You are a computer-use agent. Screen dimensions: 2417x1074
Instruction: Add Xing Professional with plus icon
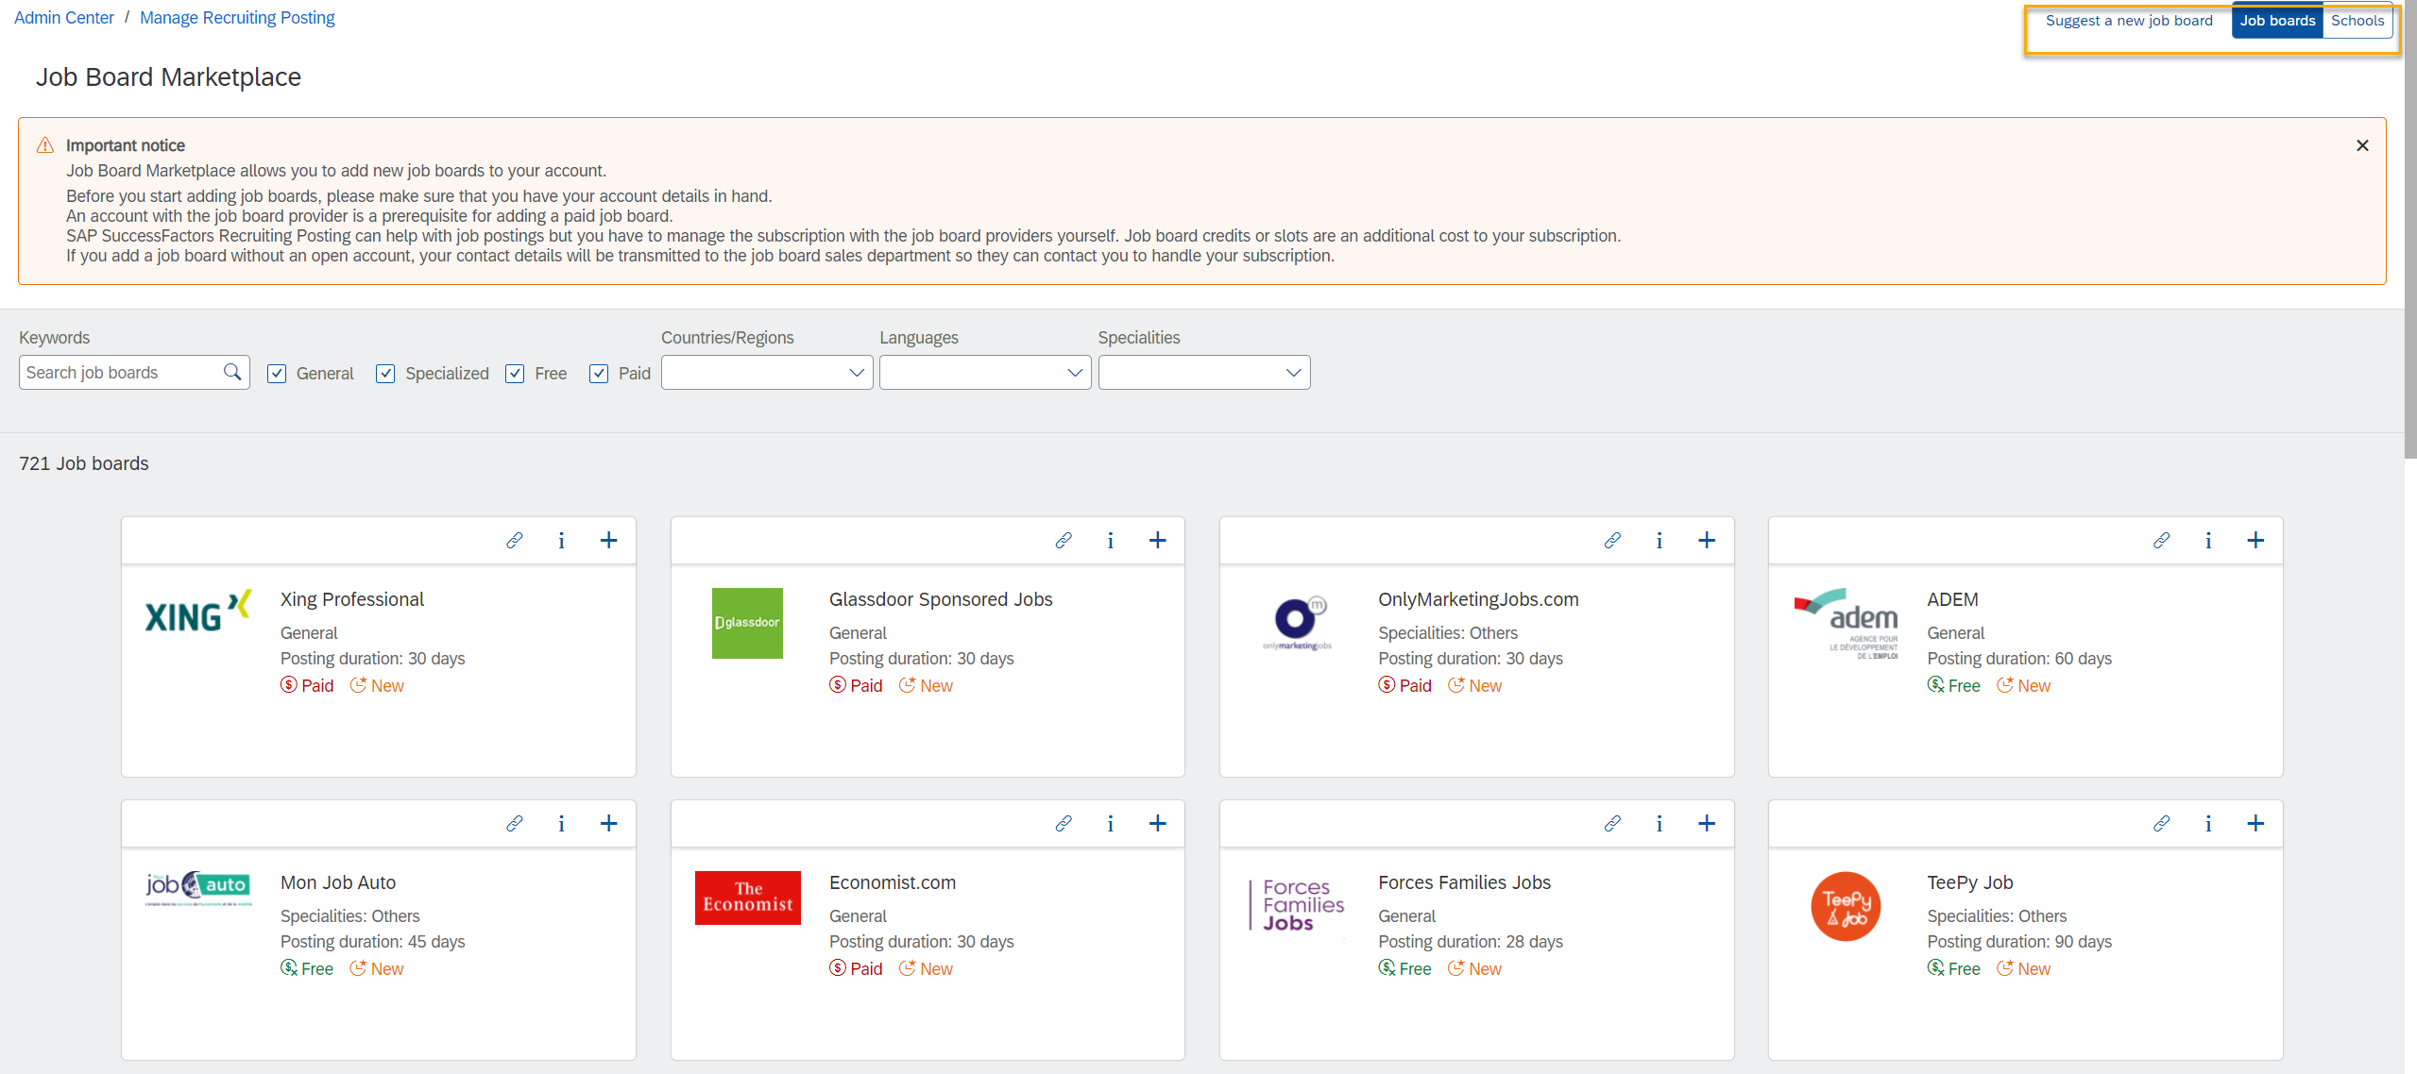tap(608, 541)
